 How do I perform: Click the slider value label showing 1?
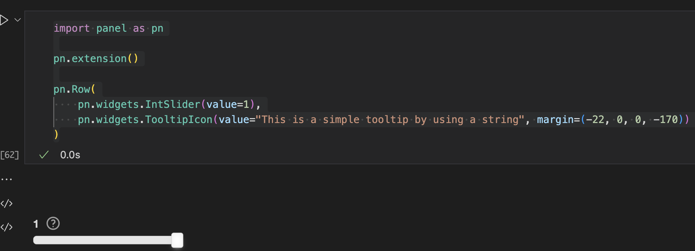pos(36,224)
